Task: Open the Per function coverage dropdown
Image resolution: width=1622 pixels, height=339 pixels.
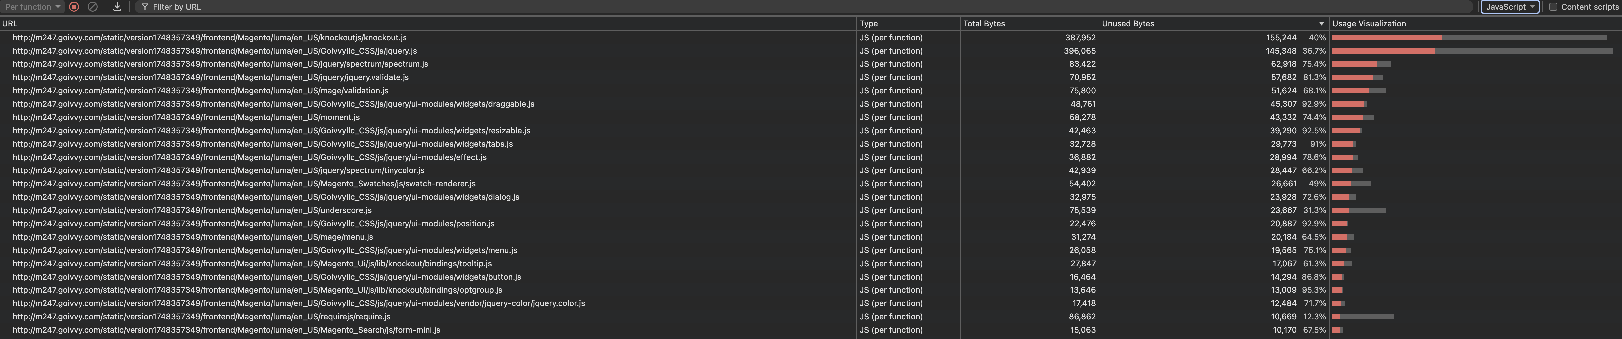Action: [x=32, y=7]
